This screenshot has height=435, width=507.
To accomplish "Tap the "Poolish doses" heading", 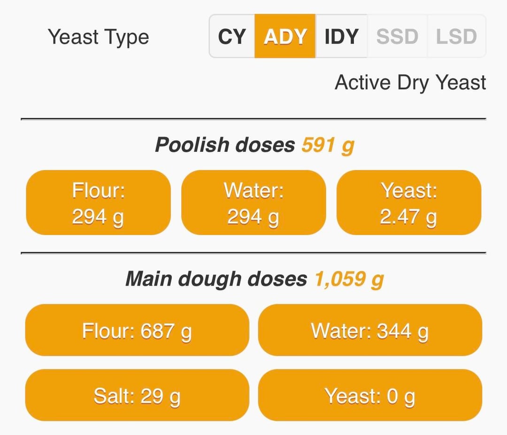I will (225, 145).
